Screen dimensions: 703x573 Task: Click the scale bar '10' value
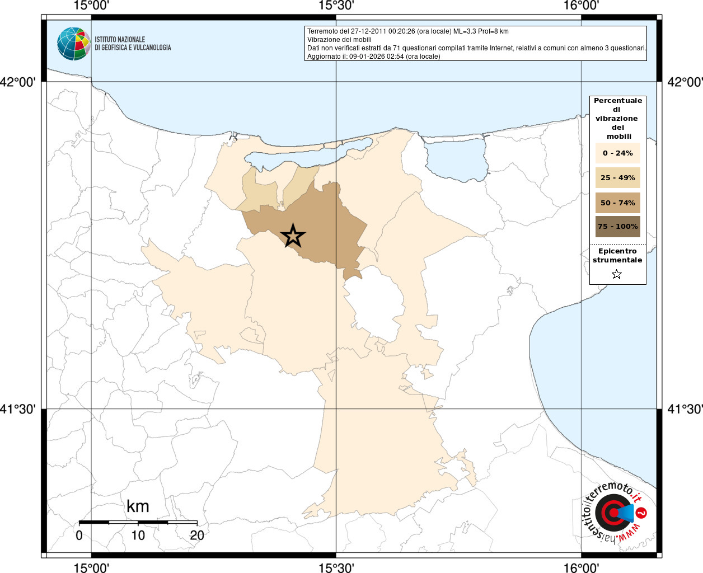pos(138,535)
